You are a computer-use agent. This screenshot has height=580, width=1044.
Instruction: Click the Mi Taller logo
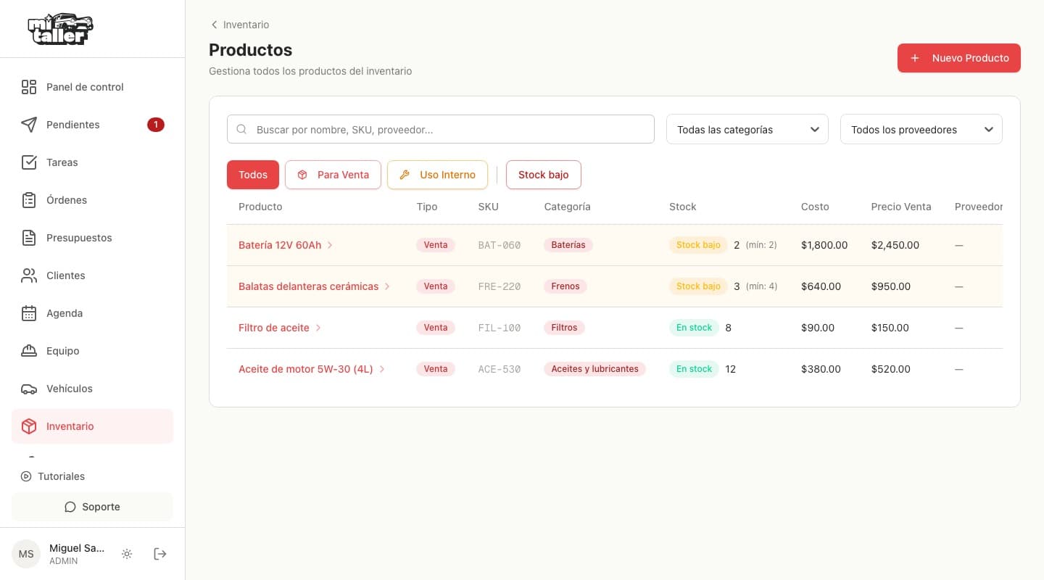pos(60,29)
